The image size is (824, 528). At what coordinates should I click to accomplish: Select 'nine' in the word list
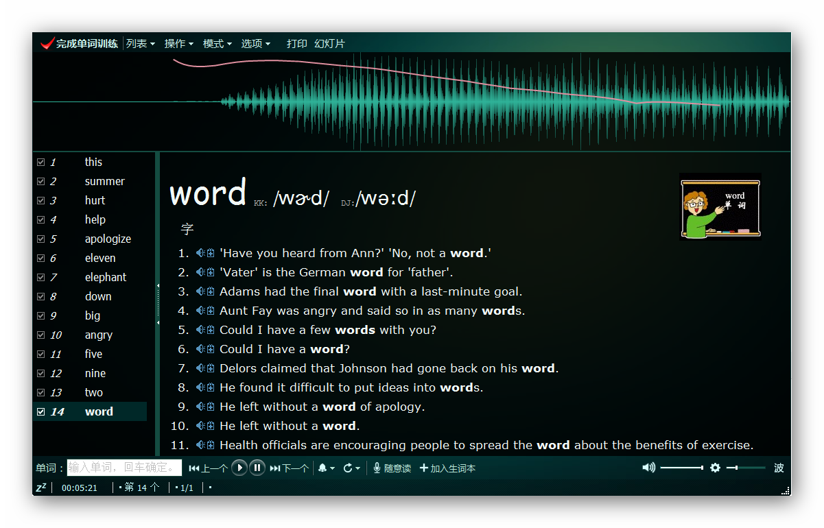95,374
